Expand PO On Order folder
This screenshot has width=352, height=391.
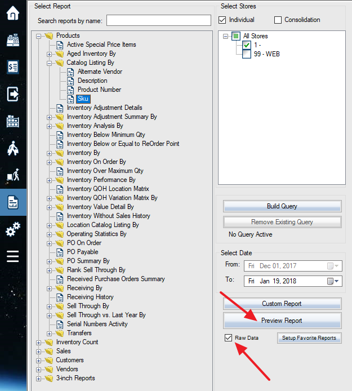click(49, 243)
